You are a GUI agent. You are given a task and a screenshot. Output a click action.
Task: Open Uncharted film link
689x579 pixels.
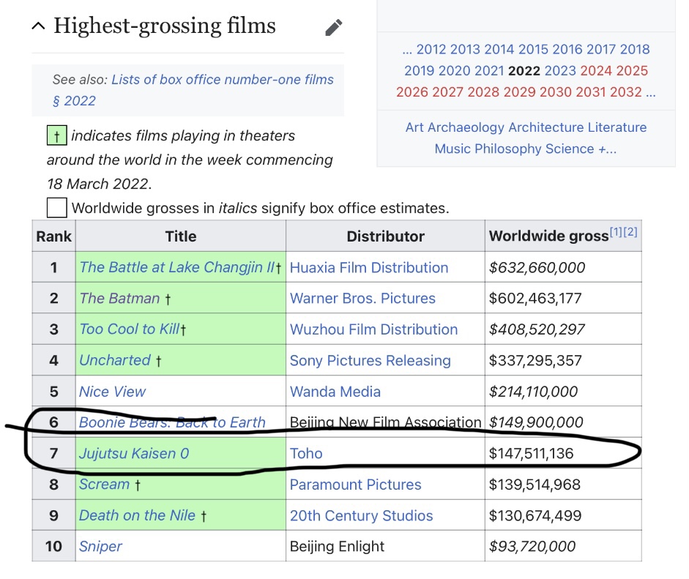[115, 360]
